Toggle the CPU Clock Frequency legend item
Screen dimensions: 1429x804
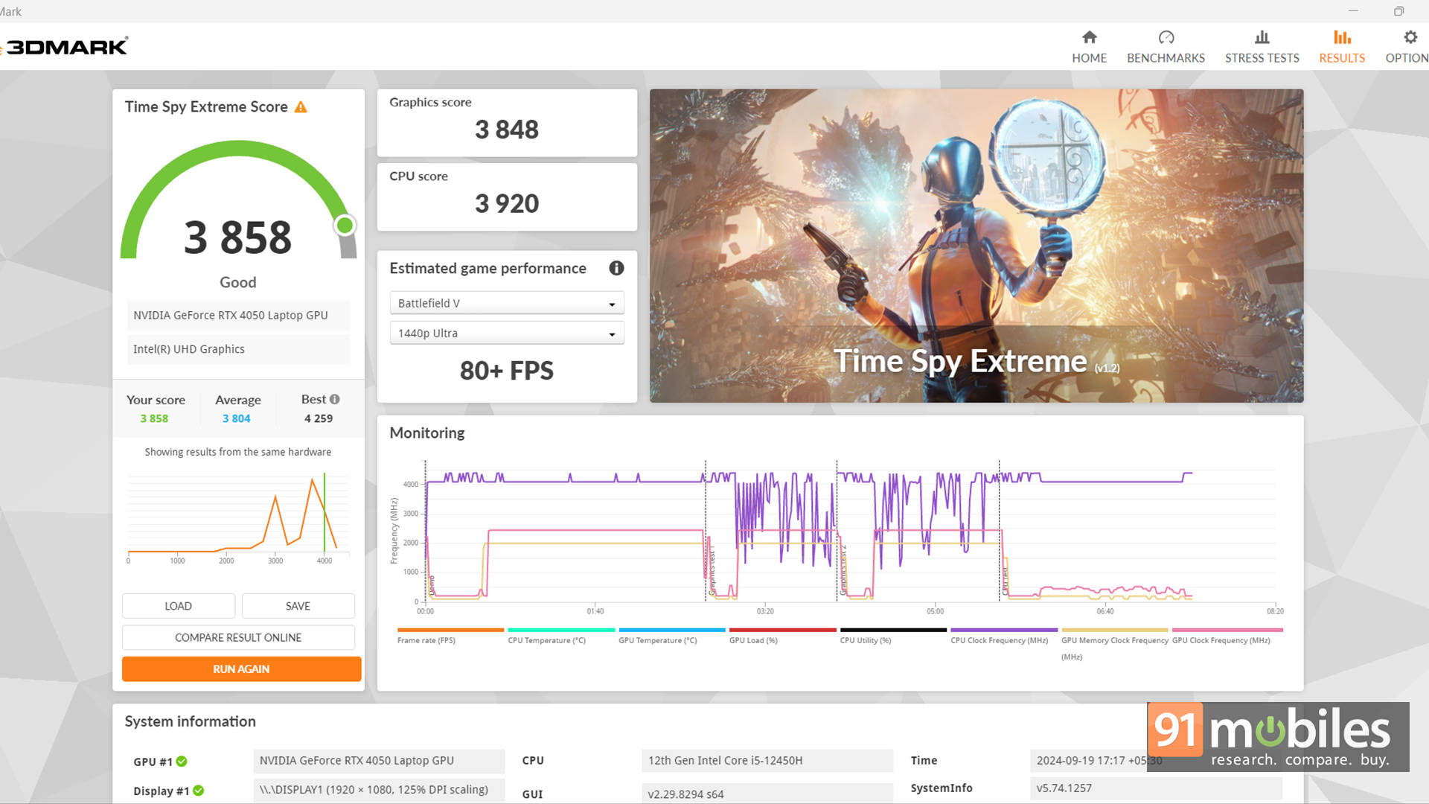[999, 640]
